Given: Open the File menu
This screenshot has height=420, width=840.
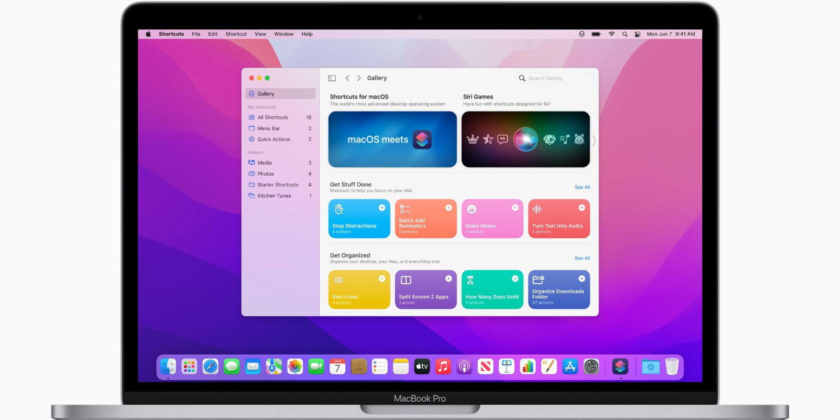Looking at the screenshot, I should (196, 34).
